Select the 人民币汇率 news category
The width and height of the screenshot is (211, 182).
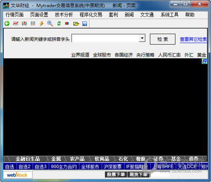coord(169,55)
